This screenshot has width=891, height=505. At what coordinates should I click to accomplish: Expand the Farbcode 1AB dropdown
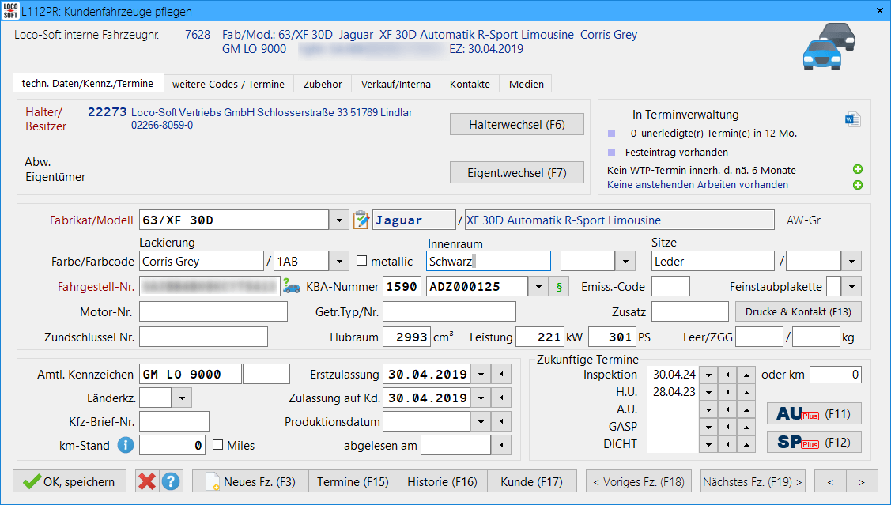[338, 261]
